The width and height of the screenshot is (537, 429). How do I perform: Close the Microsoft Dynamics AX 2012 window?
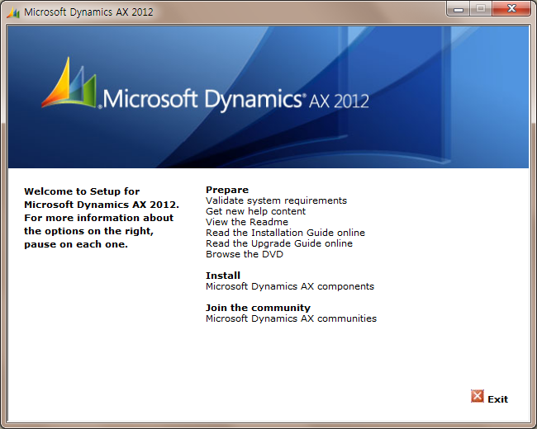click(x=511, y=8)
